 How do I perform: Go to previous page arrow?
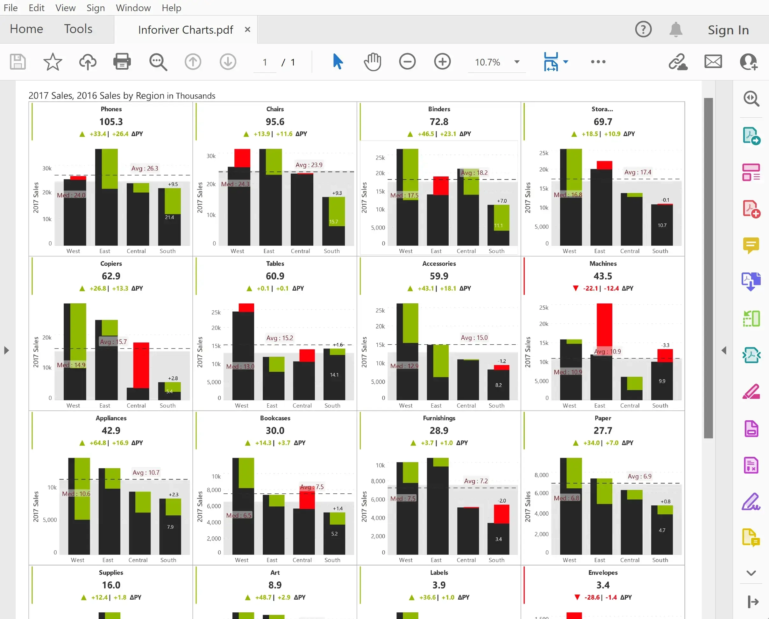pyautogui.click(x=193, y=62)
